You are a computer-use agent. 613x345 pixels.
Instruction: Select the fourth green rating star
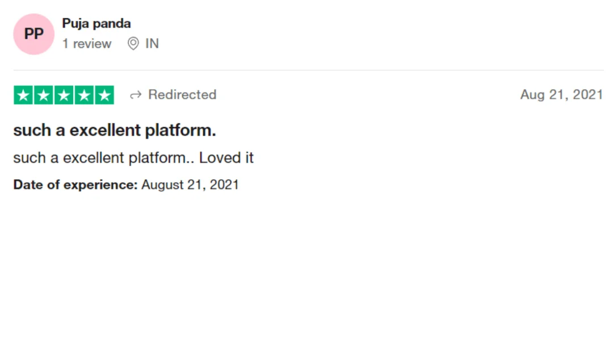84,95
